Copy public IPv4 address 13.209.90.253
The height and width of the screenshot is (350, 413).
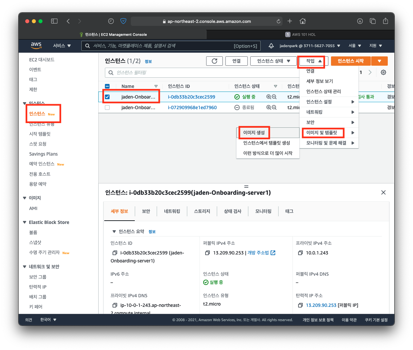207,253
